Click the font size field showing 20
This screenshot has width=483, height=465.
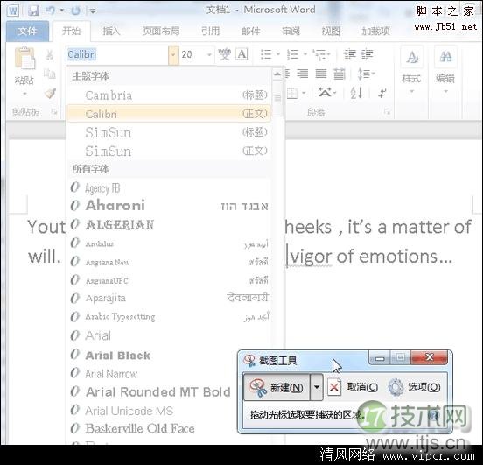[x=192, y=54]
